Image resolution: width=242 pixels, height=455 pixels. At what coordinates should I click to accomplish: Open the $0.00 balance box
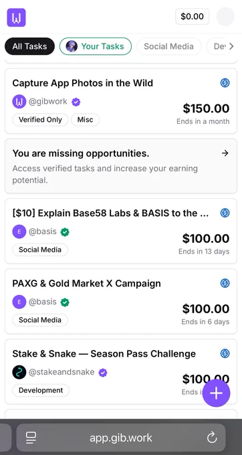coord(192,17)
